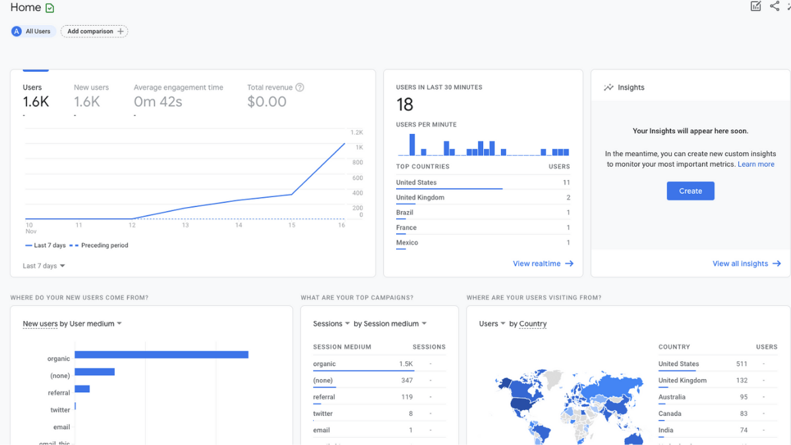Open the Last 7 days date dropdown

44,266
